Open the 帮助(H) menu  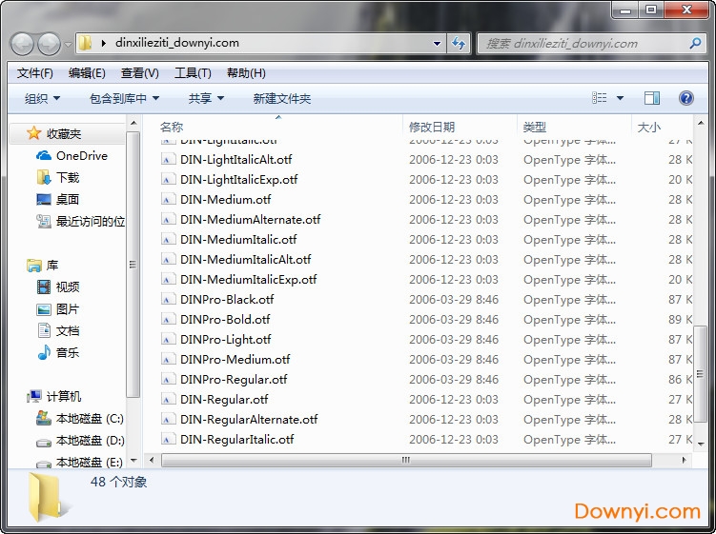pyautogui.click(x=246, y=73)
